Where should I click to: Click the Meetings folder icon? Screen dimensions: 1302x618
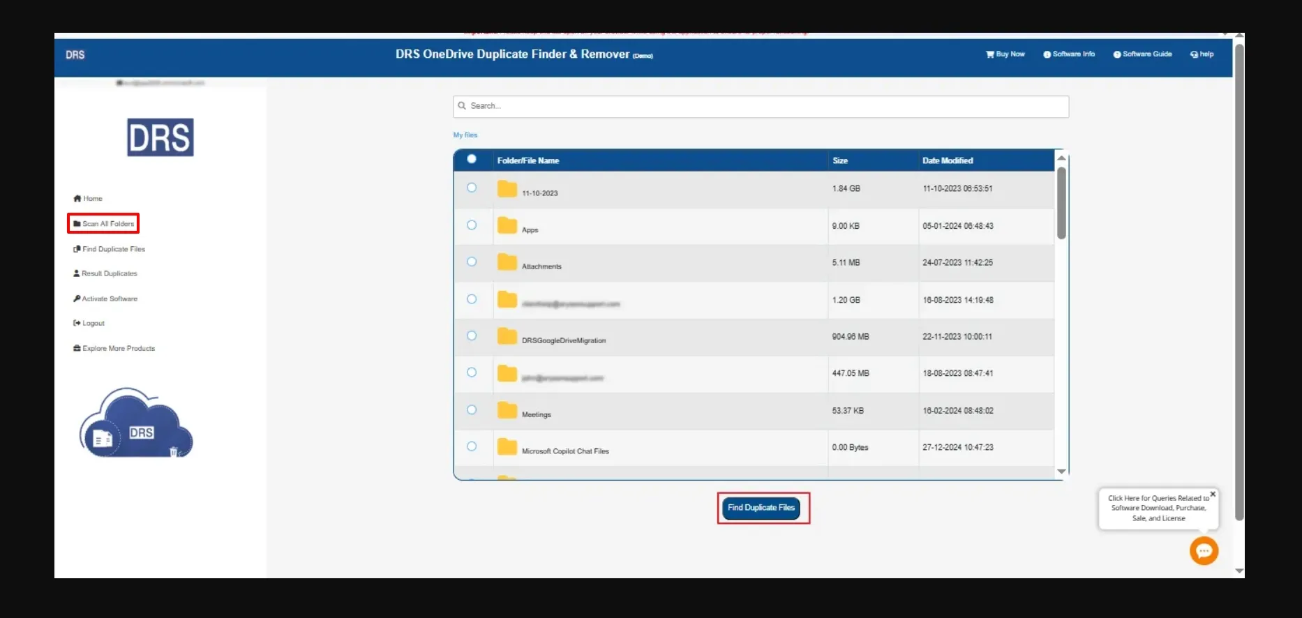[507, 411]
